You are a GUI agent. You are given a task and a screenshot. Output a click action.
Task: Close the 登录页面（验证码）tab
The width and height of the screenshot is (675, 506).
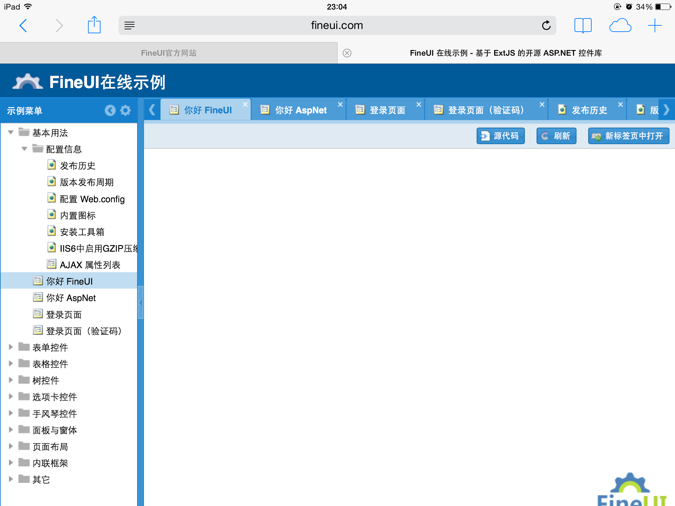(x=542, y=104)
